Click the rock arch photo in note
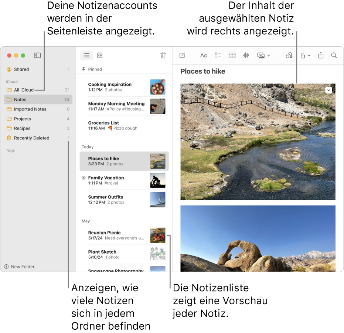 click(258, 238)
